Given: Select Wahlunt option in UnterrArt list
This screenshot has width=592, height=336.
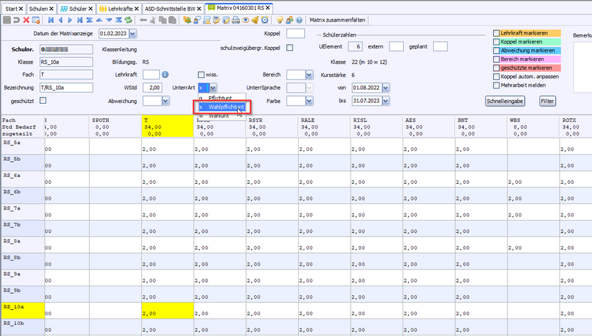Looking at the screenshot, I should (x=222, y=116).
